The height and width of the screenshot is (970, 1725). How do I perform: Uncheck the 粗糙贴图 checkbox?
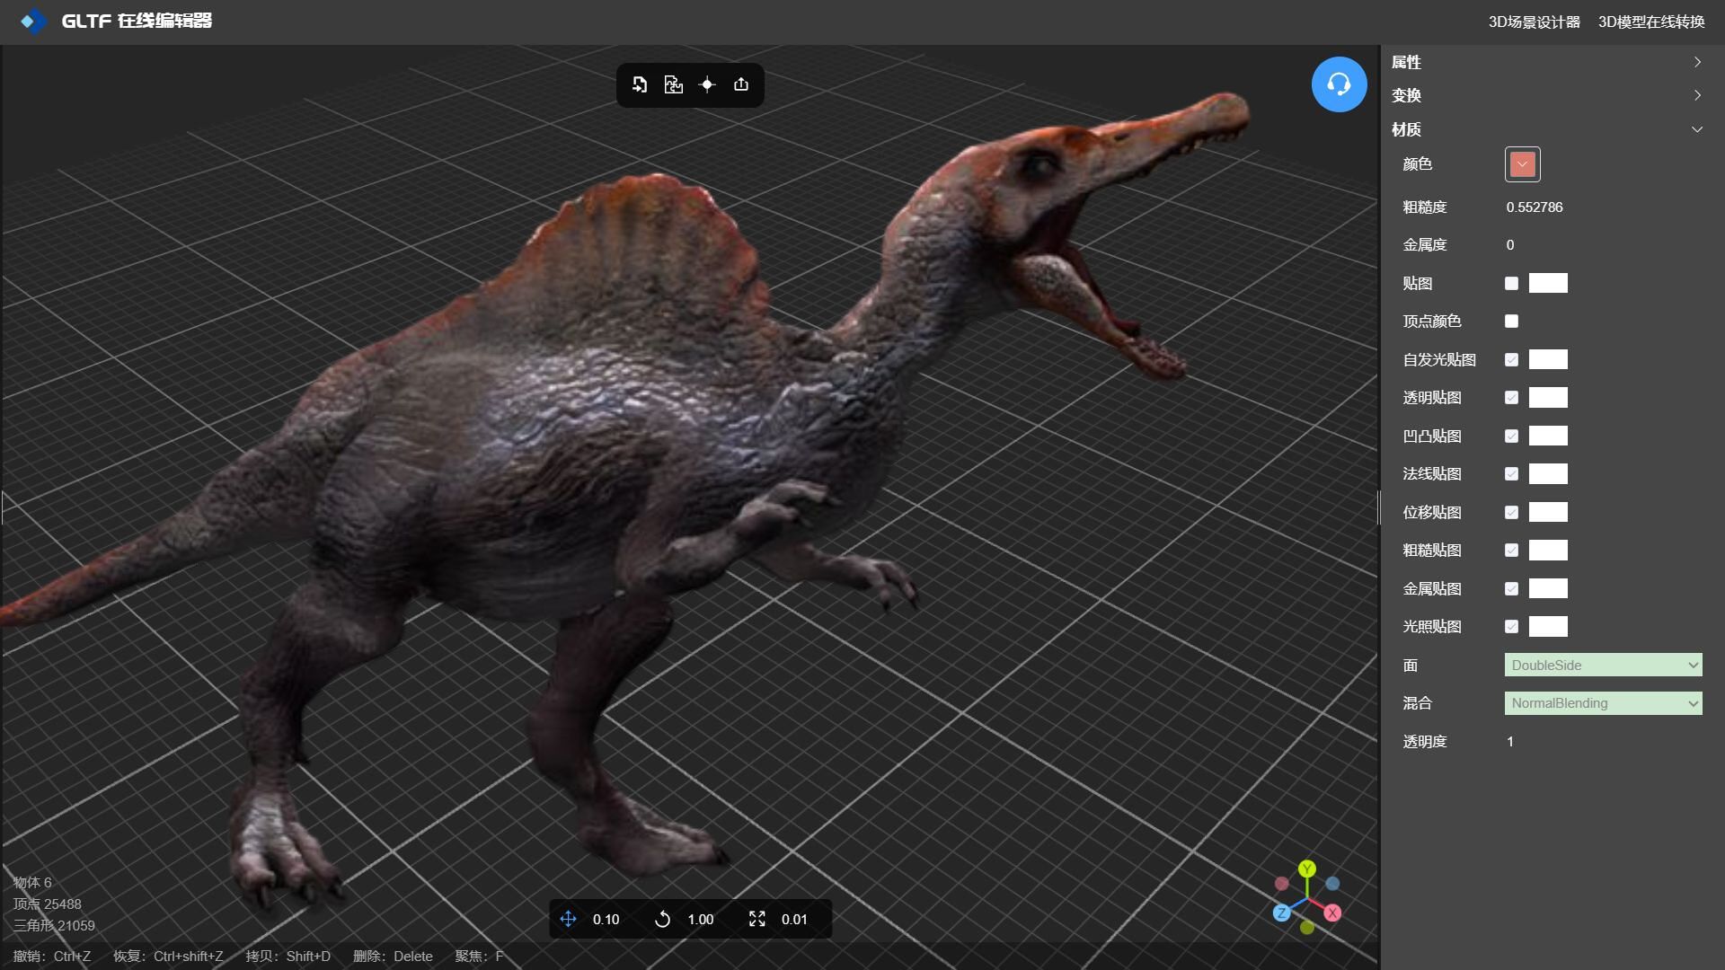[x=1511, y=551]
